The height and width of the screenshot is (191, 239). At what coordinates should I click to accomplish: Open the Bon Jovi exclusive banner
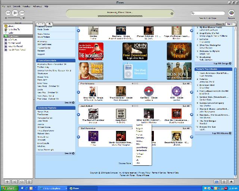tap(179, 71)
